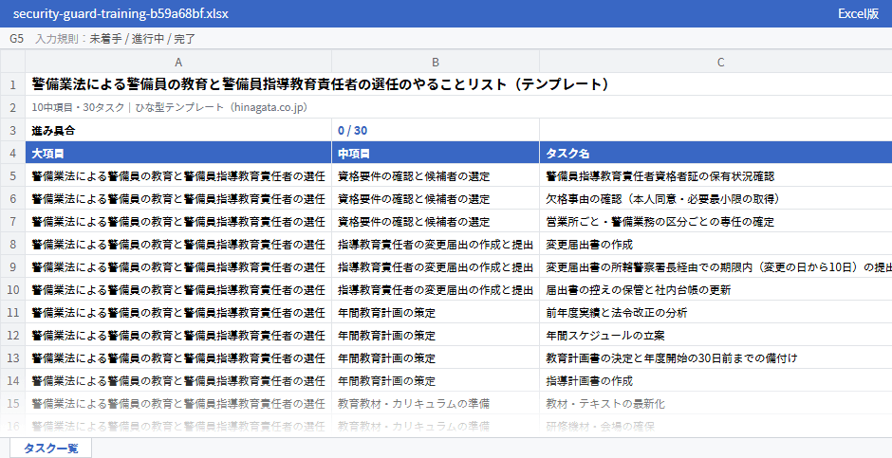Select row 14 header number
Screen dimensions: 892x458
(12, 380)
